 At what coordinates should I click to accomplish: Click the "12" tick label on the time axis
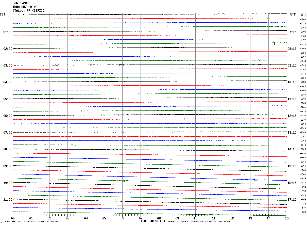click(x=232, y=218)
